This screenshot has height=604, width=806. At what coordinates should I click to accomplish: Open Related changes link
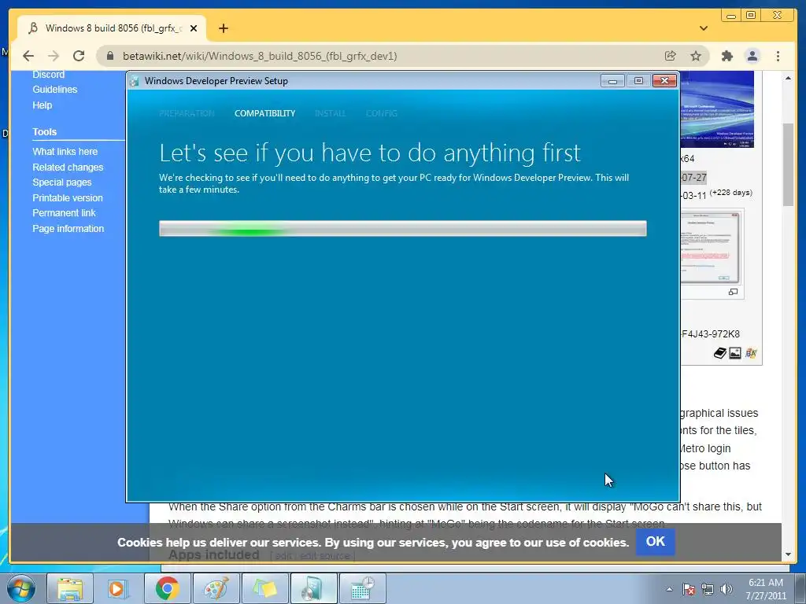pyautogui.click(x=68, y=168)
